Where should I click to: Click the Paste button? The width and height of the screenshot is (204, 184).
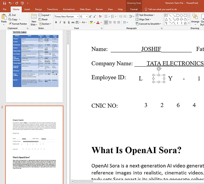click(4, 19)
